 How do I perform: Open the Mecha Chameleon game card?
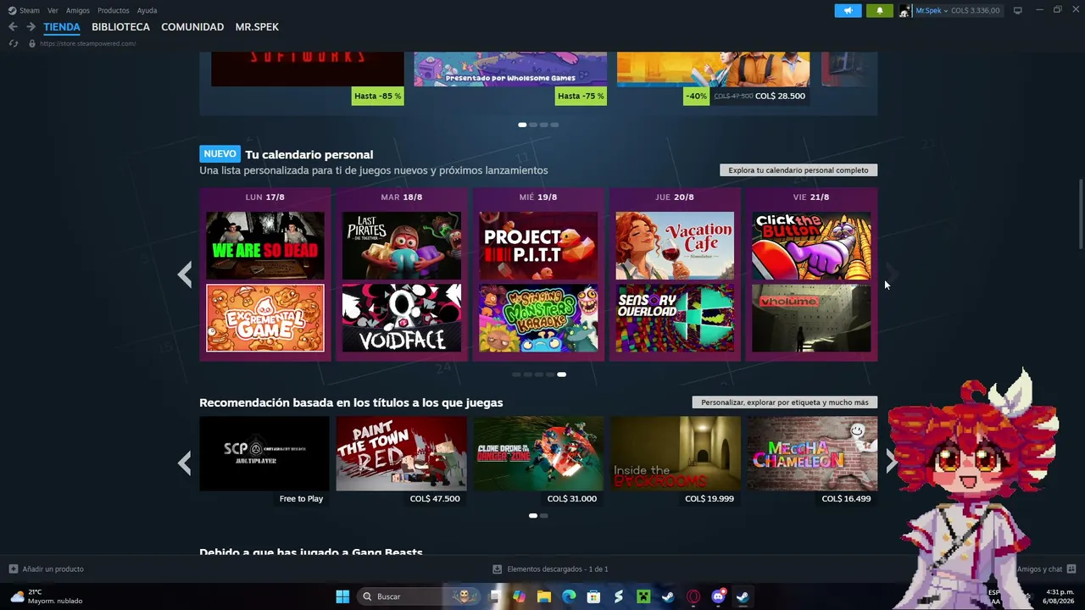pyautogui.click(x=812, y=461)
